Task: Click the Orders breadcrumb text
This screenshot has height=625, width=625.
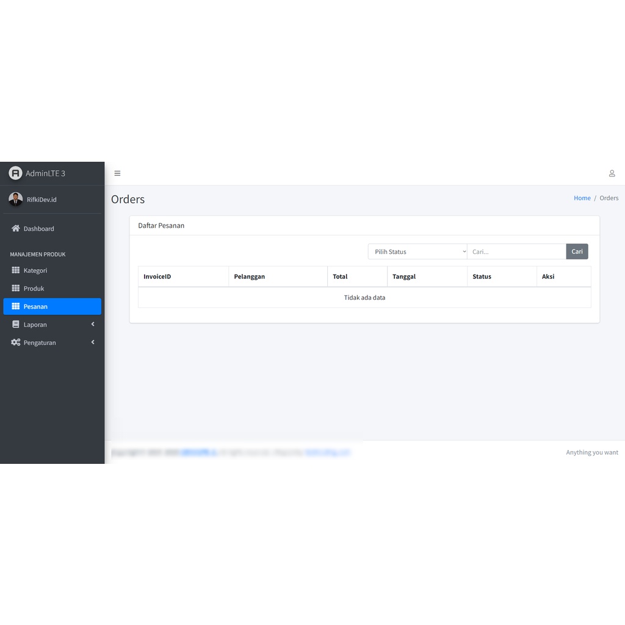Action: point(609,198)
